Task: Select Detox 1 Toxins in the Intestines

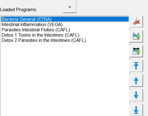Action: click(65, 35)
